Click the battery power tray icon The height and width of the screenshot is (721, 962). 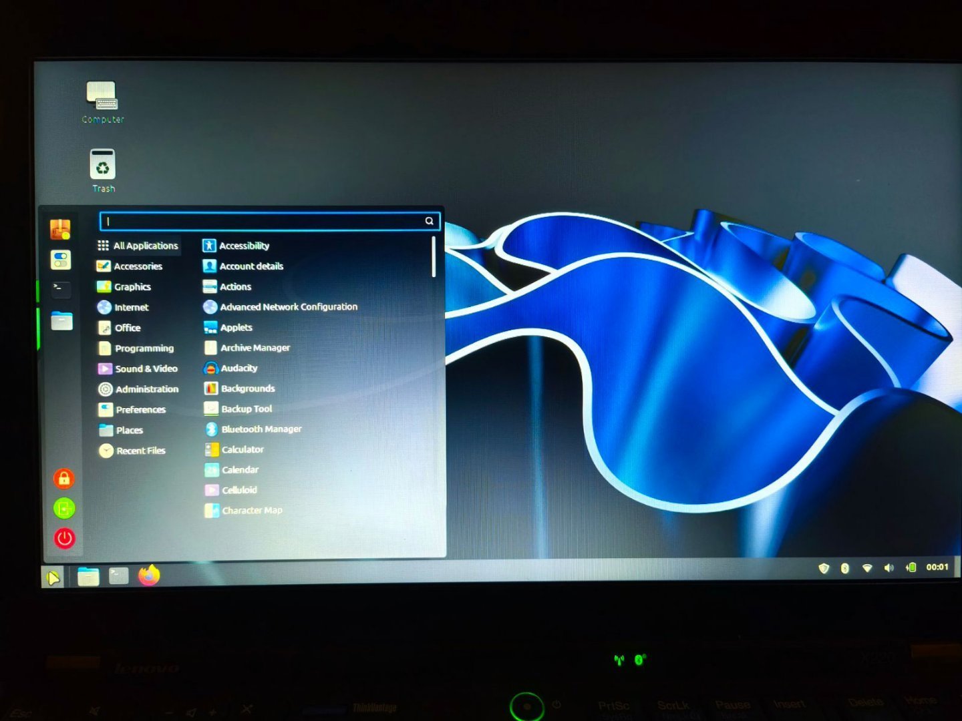click(911, 567)
